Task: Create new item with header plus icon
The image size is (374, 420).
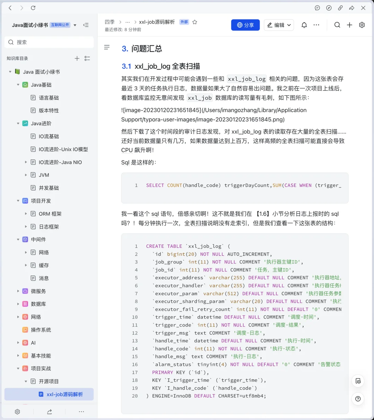Action: click(349, 25)
